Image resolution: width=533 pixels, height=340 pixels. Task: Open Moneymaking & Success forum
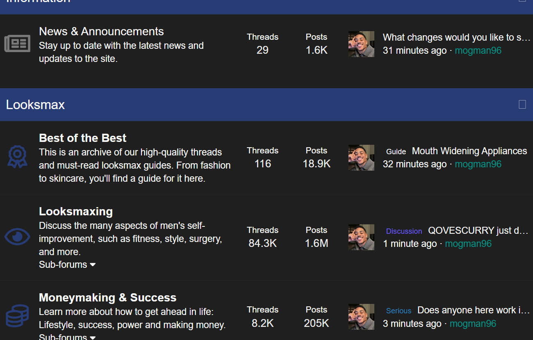click(x=107, y=297)
